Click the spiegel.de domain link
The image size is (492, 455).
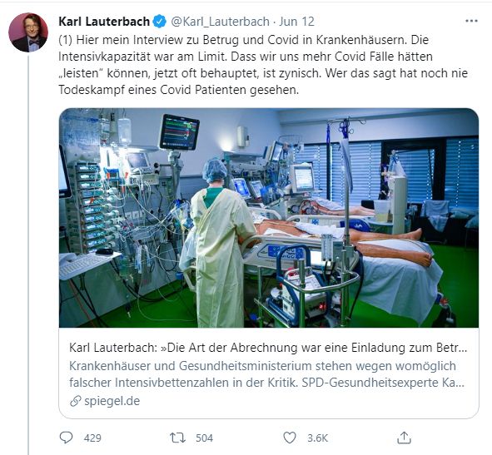coord(112,401)
